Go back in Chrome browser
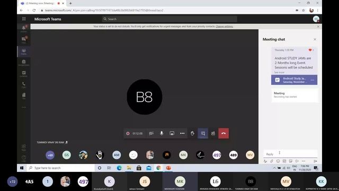Screen dimensions: 339x191 point(21,10)
